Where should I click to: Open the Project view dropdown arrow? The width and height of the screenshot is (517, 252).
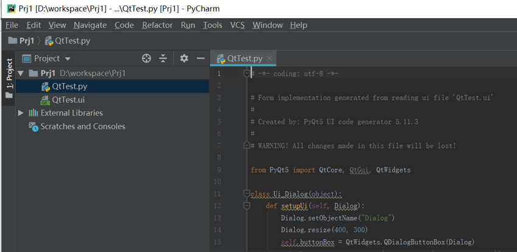point(68,59)
